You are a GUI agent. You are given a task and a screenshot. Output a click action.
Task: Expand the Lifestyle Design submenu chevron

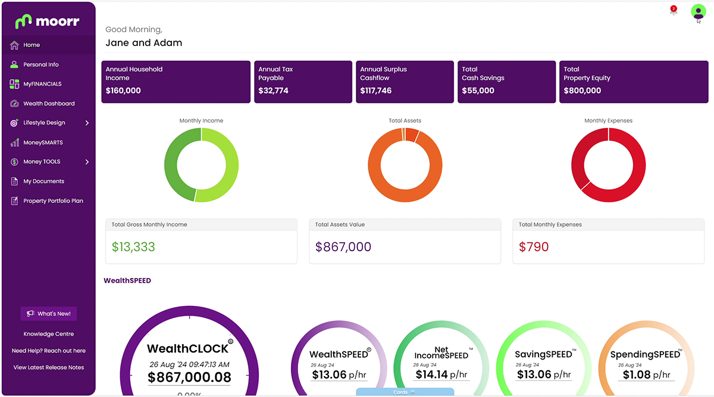click(87, 123)
